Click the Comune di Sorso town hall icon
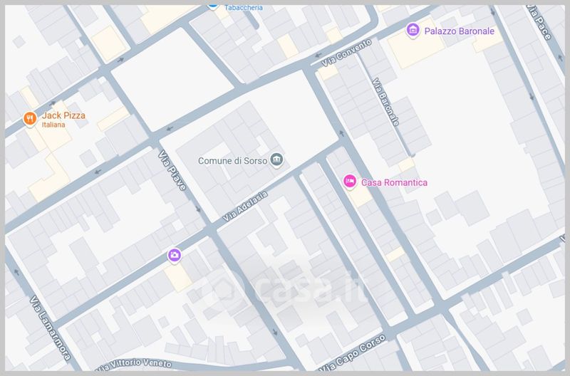The width and height of the screenshot is (570, 376). pyautogui.click(x=276, y=160)
